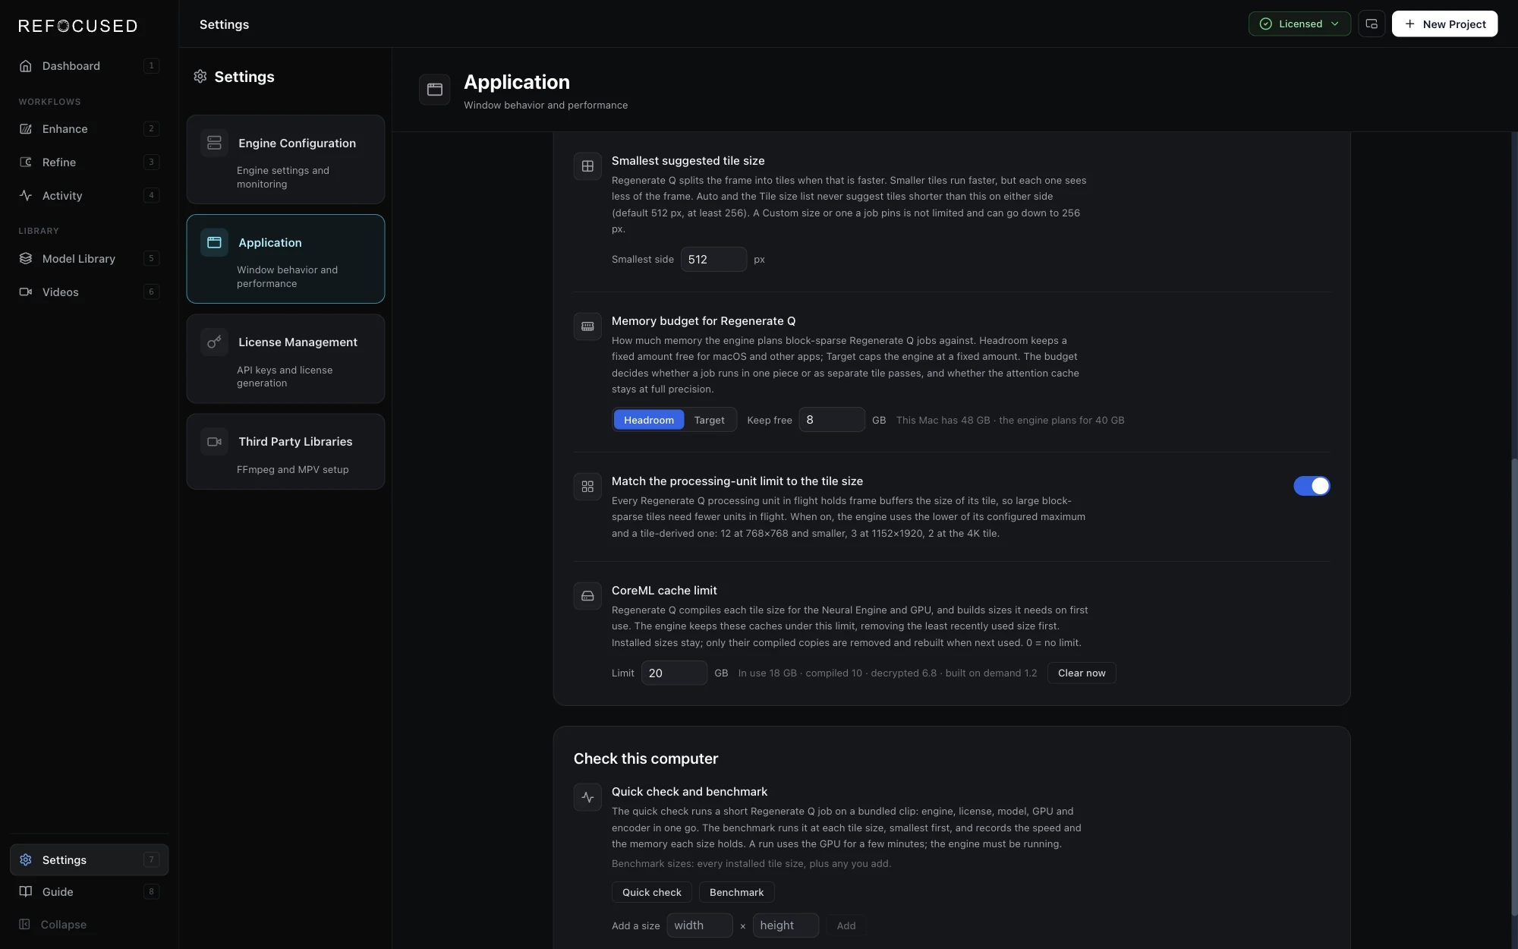Screen dimensions: 1518x949
Task: Click the Memory budget memory-chip icon
Action: [x=587, y=326]
